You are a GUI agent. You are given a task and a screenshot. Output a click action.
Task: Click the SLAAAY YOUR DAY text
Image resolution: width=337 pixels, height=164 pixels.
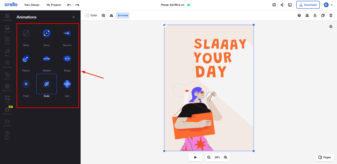220,58
